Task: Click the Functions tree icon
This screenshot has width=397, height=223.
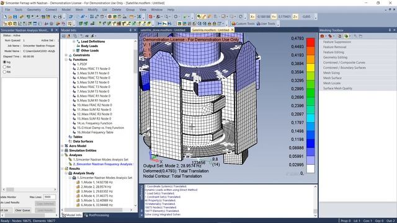Action: (x=70, y=59)
